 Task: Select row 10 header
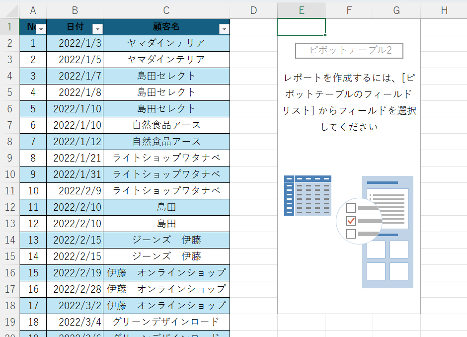click(9, 174)
